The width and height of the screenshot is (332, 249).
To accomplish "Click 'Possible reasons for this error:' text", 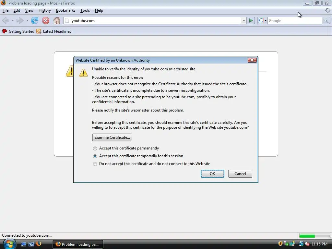I will coord(117,77).
